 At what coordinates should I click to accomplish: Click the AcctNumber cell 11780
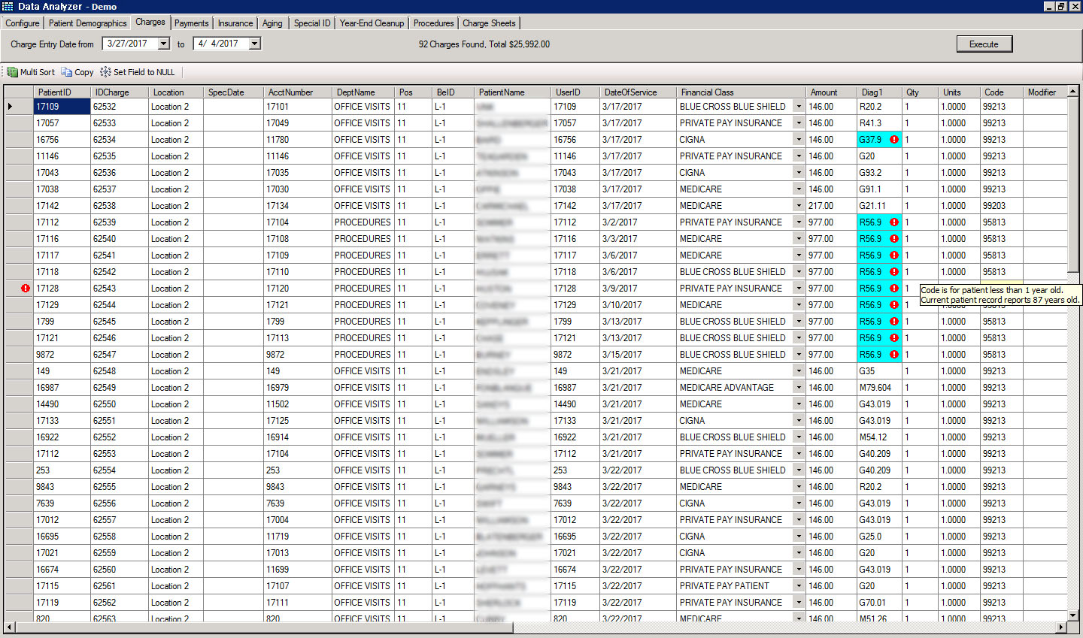298,140
